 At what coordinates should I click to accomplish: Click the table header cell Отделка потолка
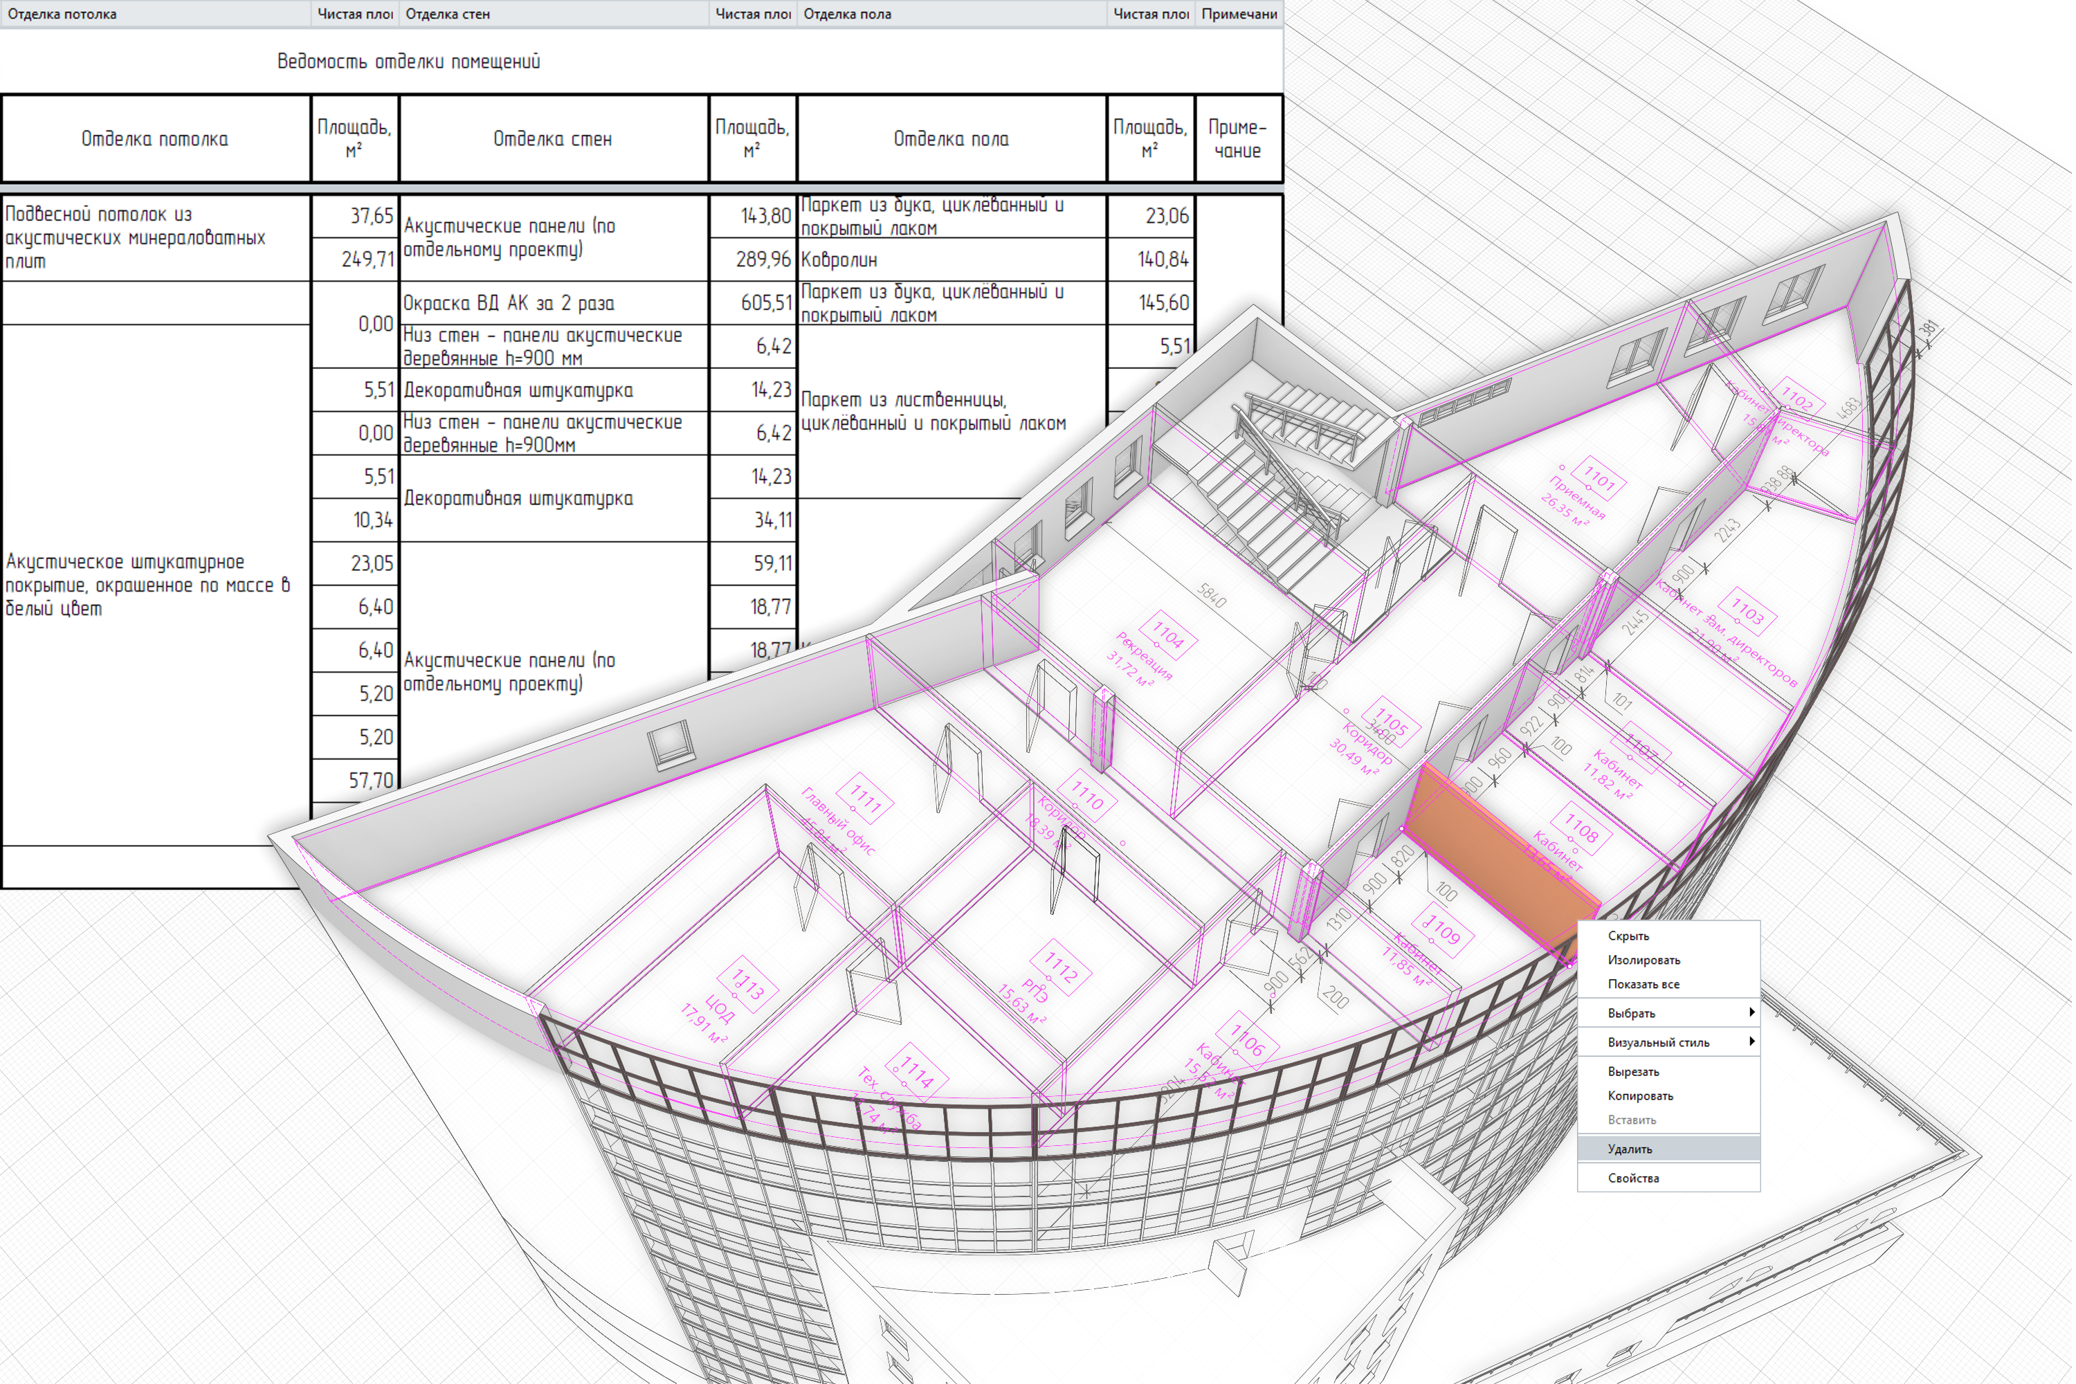click(x=156, y=140)
